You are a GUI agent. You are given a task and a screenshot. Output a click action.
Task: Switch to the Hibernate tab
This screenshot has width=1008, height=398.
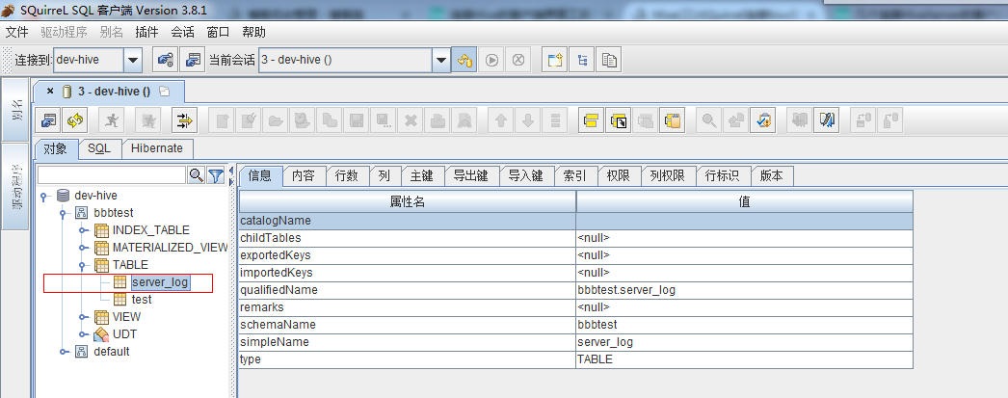point(157,148)
